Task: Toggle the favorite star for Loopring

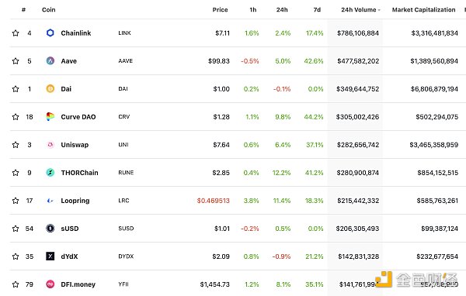Action: (16, 201)
